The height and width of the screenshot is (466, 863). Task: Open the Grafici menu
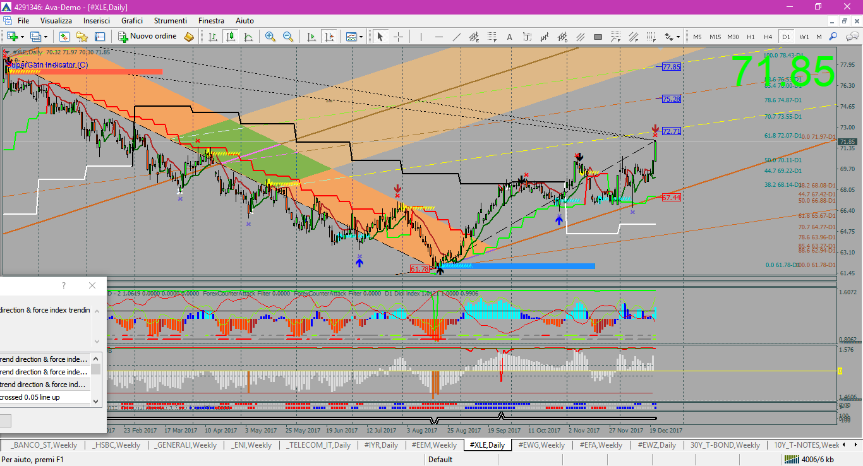pyautogui.click(x=132, y=21)
